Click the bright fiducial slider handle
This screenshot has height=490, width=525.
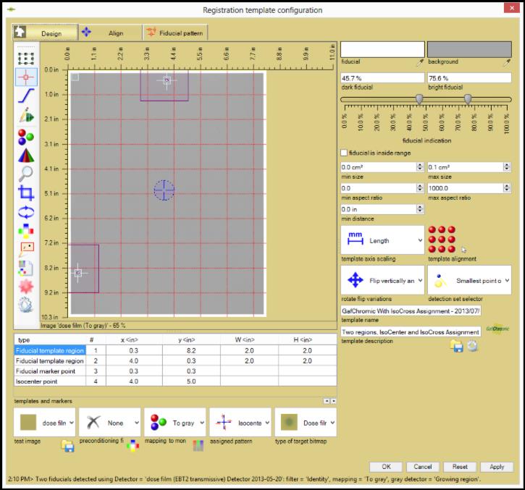[x=468, y=99]
